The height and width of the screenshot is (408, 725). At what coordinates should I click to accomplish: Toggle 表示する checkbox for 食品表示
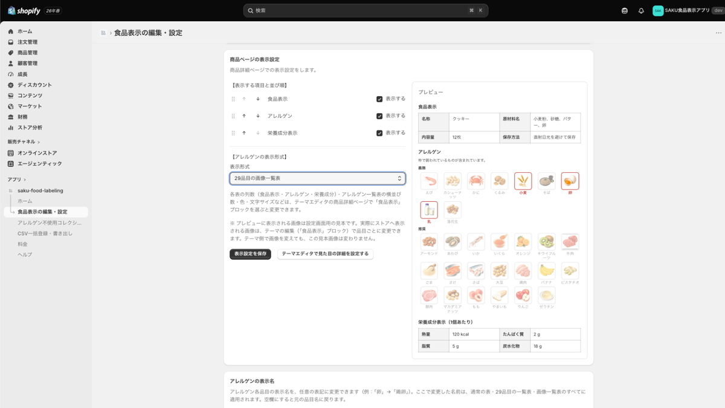[x=379, y=99]
